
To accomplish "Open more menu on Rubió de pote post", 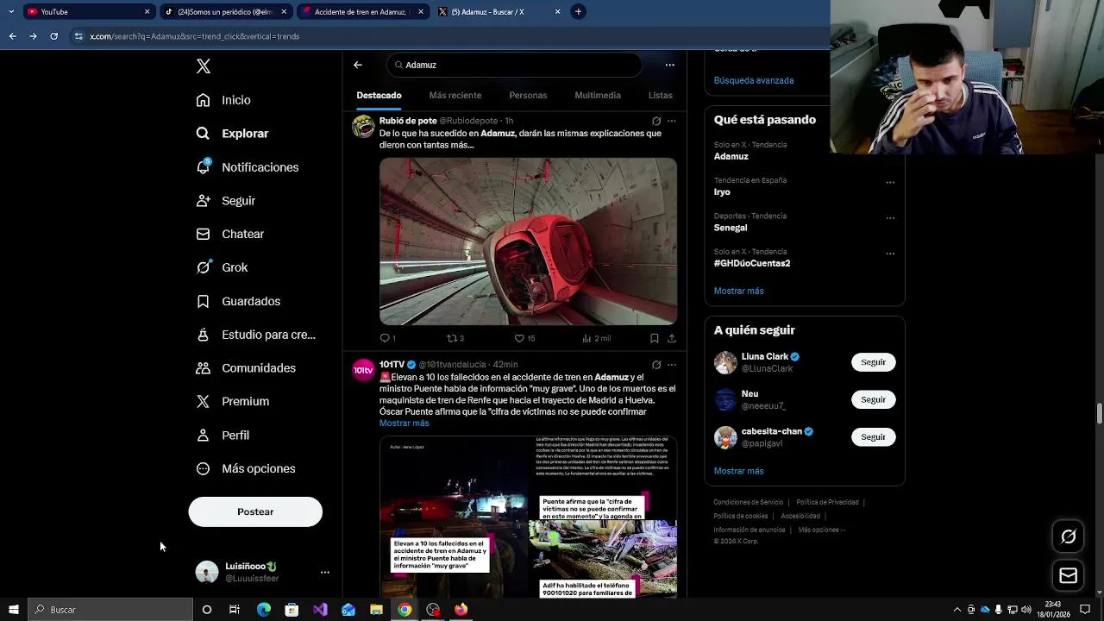I will 672,121.
